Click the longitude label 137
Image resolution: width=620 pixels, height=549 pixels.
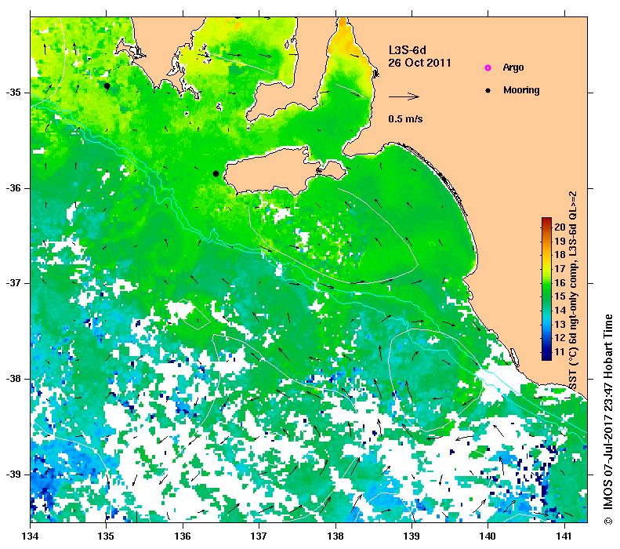(259, 536)
